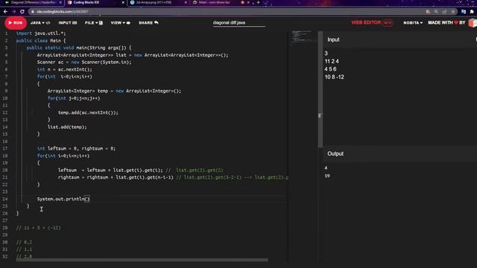
Task: Go forward in browser history
Action: [x=13, y=12]
